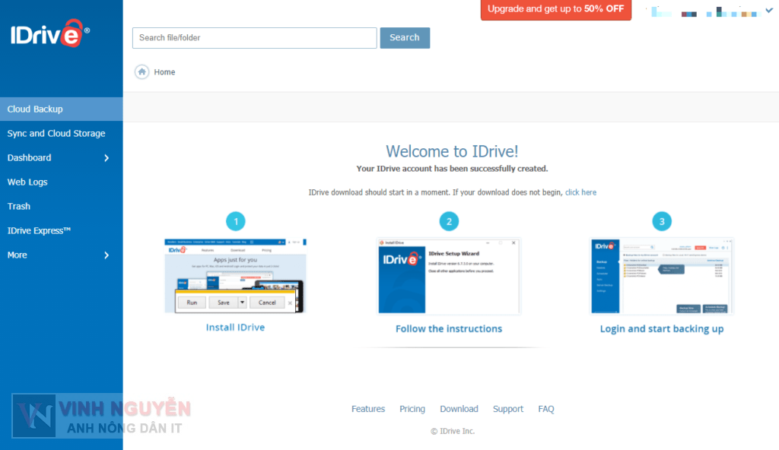The image size is (779, 450).
Task: Expand the Dashboard submenu arrow
Action: (107, 158)
